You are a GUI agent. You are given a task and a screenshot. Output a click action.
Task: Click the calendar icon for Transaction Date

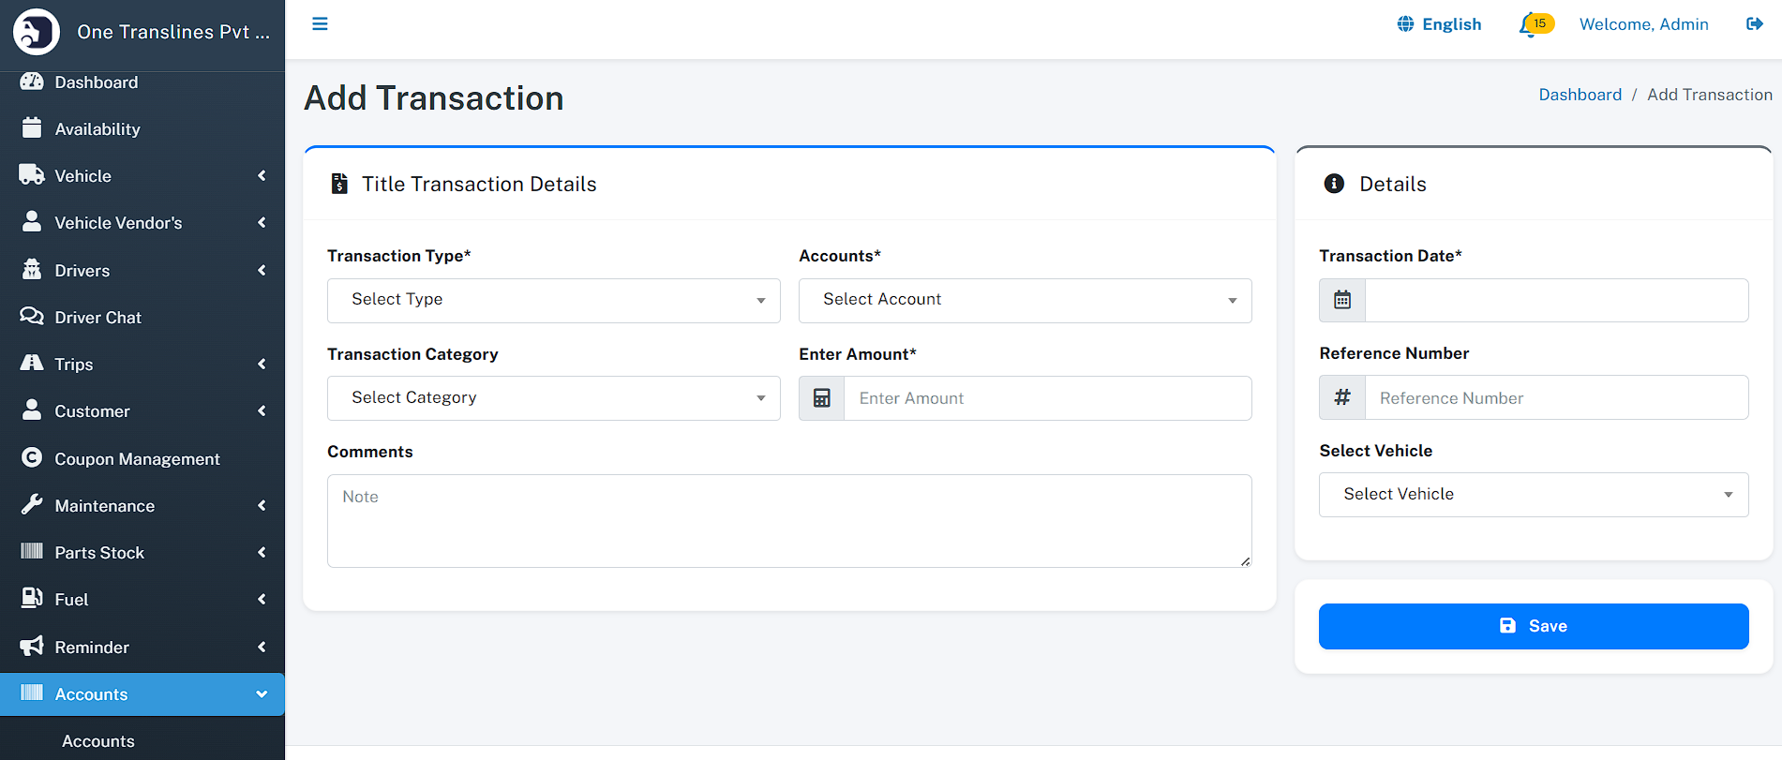(x=1342, y=300)
